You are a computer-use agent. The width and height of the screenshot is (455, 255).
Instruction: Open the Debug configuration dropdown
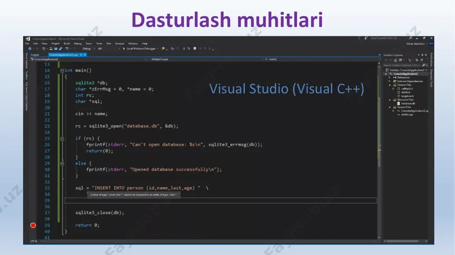[x=89, y=49]
